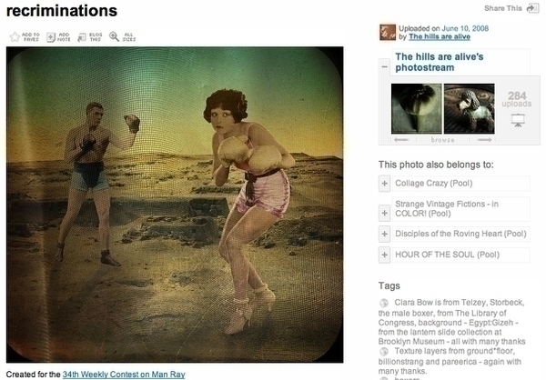Open the poodle figurine thumbnail
The height and width of the screenshot is (380, 546).
[469, 108]
